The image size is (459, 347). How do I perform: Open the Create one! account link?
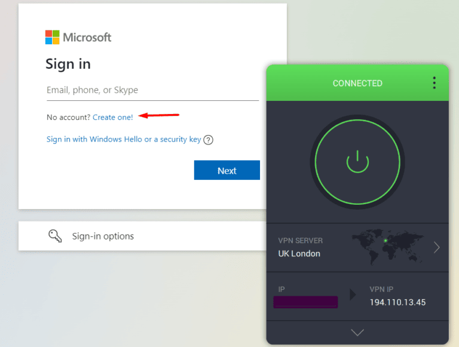click(x=113, y=117)
